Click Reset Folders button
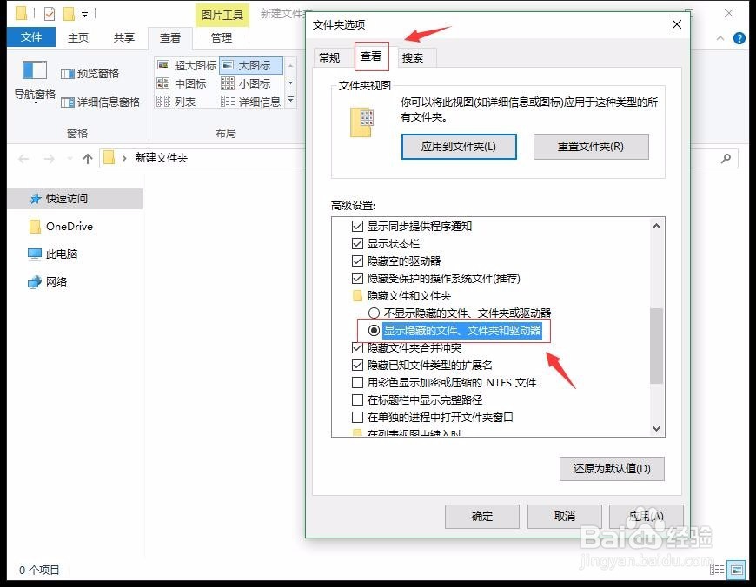This screenshot has height=587, width=756. pos(591,147)
